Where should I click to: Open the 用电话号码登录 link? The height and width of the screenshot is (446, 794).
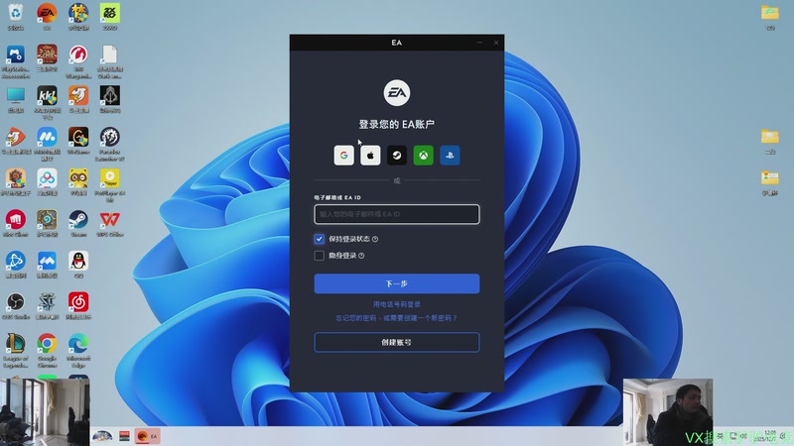pyautogui.click(x=396, y=304)
